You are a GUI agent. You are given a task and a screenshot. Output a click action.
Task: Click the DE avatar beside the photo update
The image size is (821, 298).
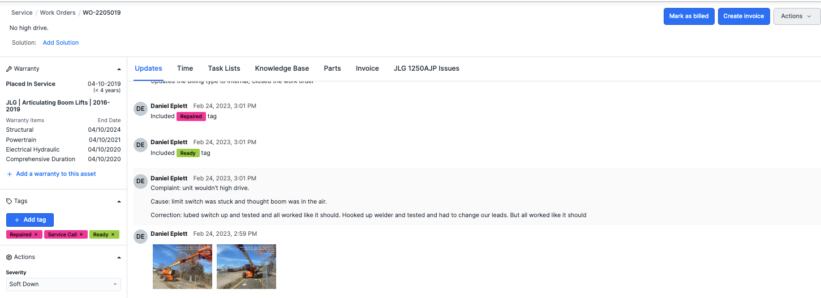coord(140,236)
